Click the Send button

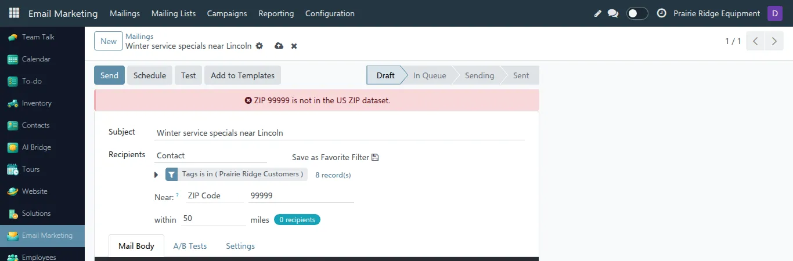click(109, 75)
